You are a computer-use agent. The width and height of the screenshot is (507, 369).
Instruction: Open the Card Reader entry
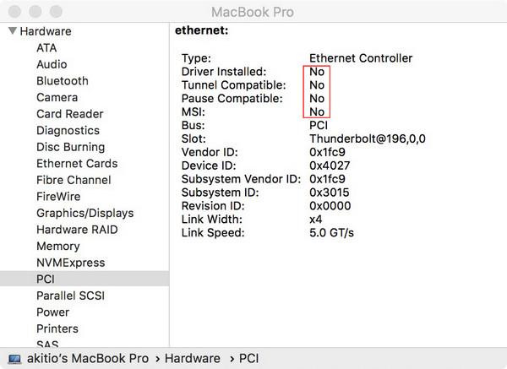(69, 114)
